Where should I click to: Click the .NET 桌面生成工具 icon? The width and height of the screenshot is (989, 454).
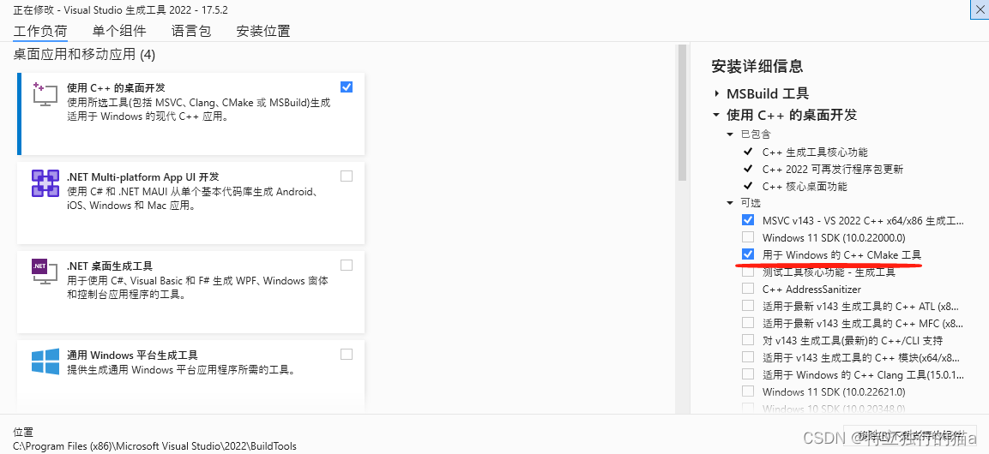[x=45, y=273]
